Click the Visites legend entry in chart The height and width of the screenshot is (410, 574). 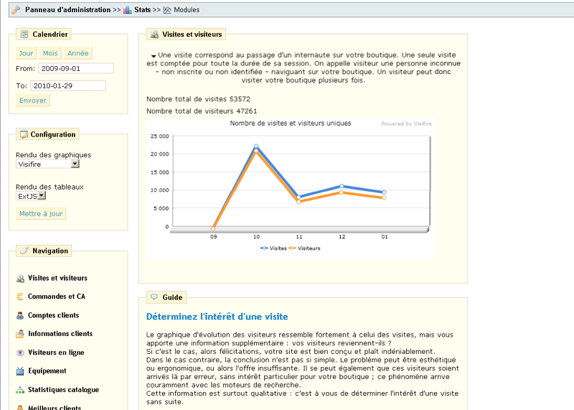click(273, 248)
